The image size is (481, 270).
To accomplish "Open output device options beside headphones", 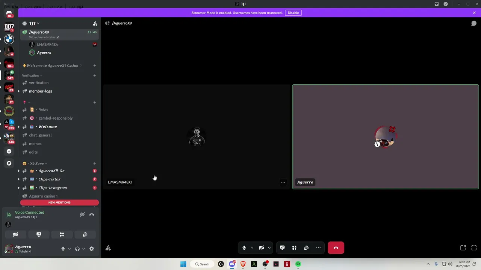I will coord(83,249).
